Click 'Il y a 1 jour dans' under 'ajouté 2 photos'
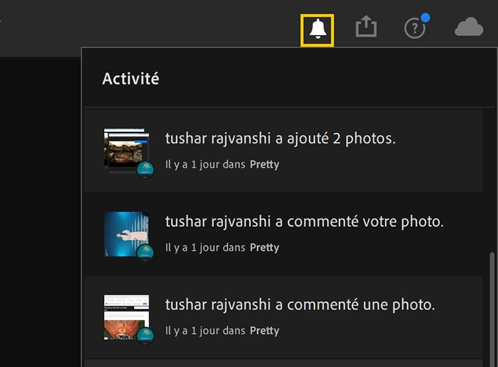This screenshot has height=367, width=498. (205, 165)
